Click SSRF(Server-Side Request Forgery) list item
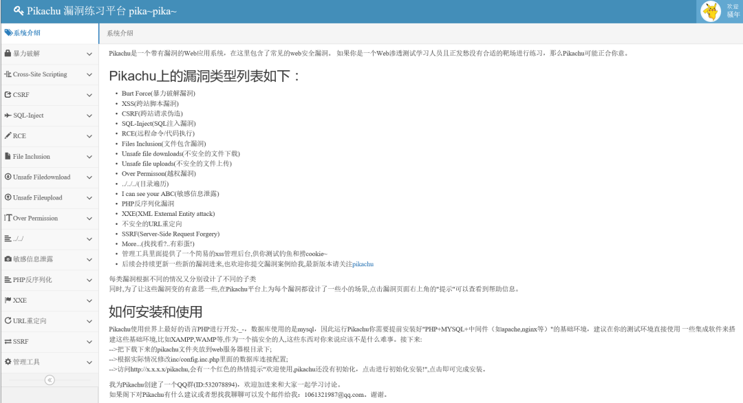The width and height of the screenshot is (743, 403). [x=171, y=234]
